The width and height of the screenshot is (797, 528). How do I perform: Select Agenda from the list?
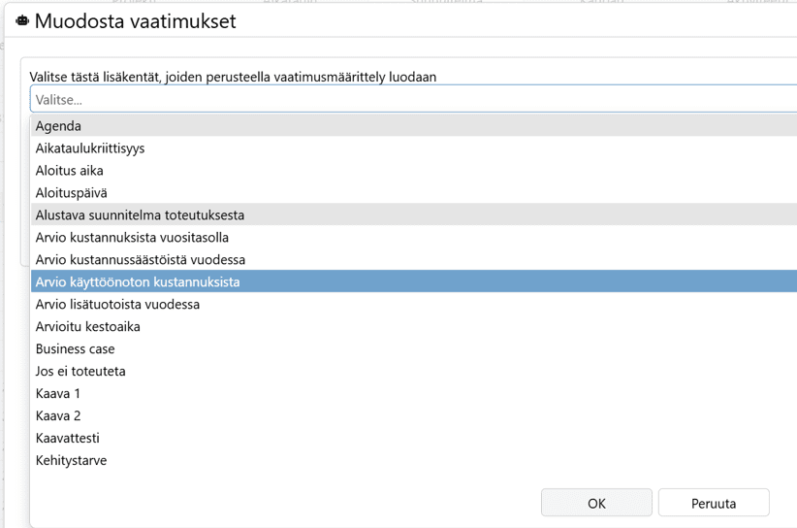pos(59,126)
